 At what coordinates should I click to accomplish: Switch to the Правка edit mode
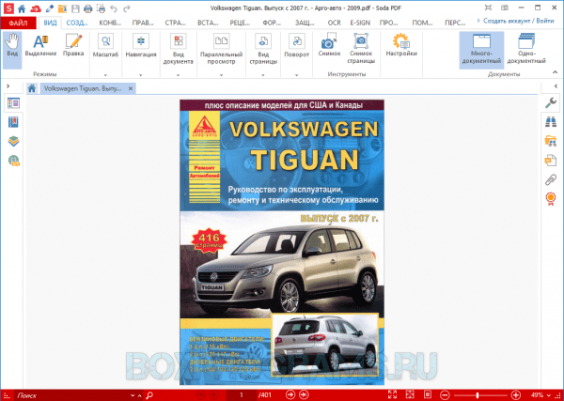pos(73,46)
